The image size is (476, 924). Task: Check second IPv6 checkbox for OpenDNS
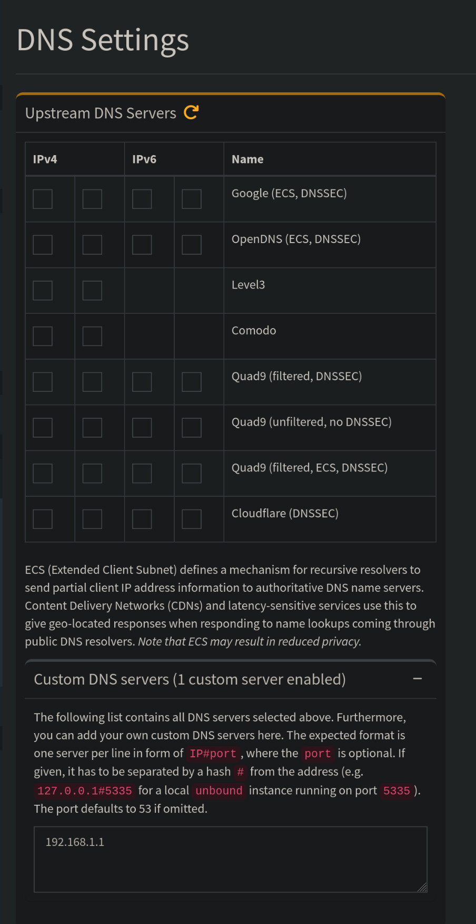coord(192,245)
